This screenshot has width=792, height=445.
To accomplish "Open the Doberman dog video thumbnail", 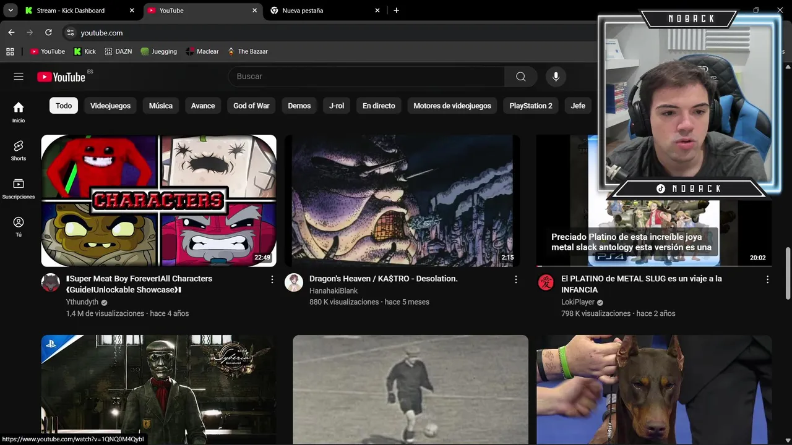I will (x=654, y=389).
